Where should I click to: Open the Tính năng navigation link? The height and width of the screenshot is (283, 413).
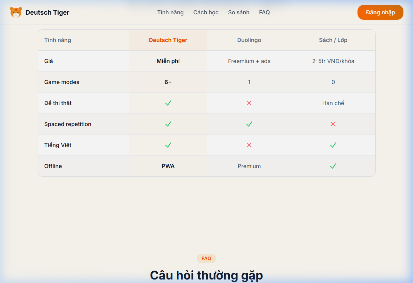tap(170, 12)
